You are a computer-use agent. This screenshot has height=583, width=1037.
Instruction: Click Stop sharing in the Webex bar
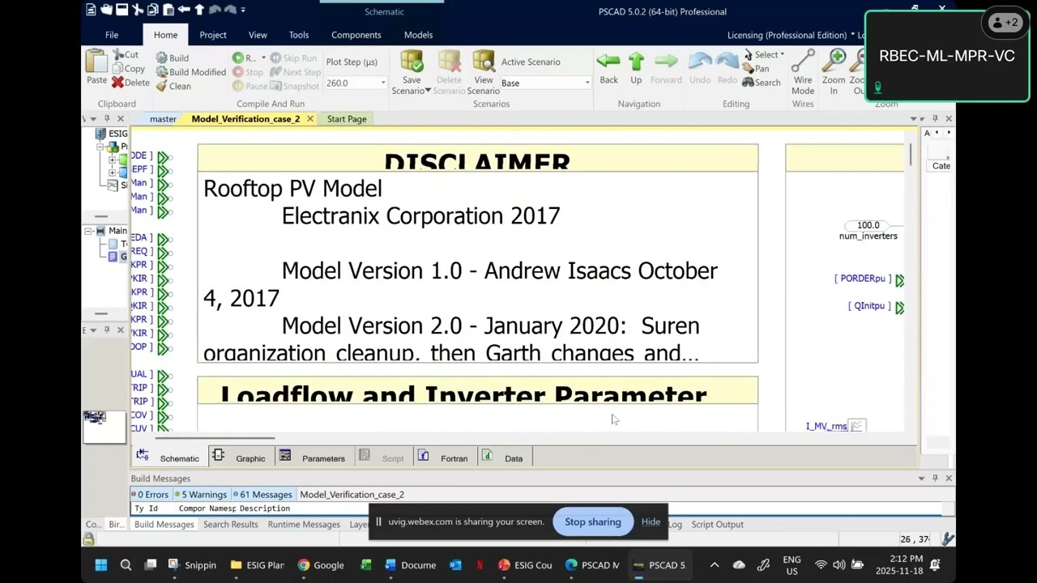coord(593,522)
